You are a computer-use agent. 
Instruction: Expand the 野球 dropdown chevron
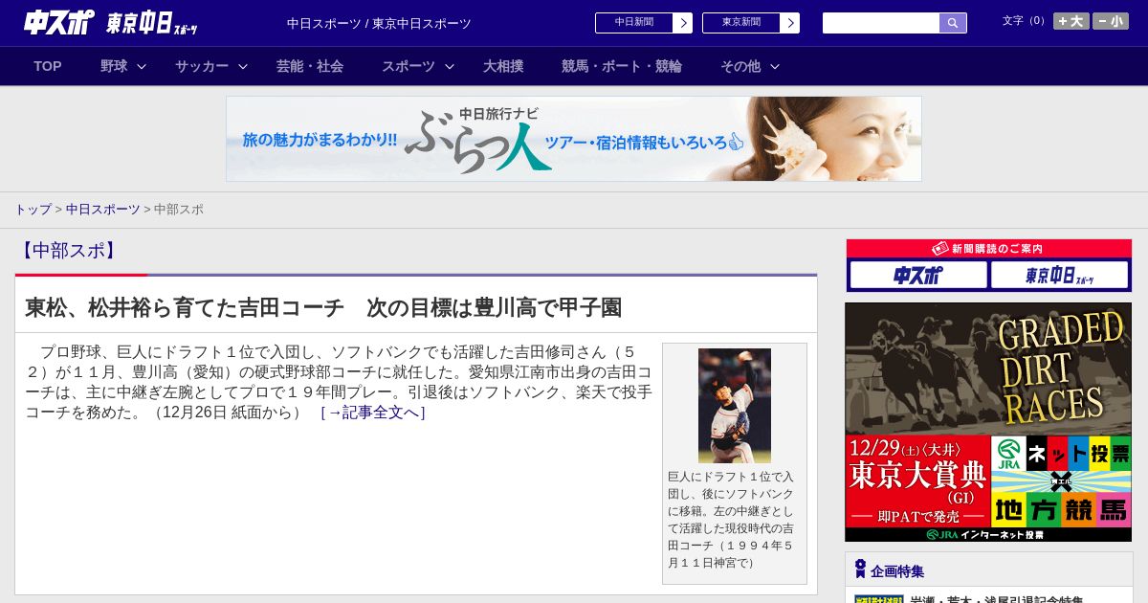coord(142,66)
